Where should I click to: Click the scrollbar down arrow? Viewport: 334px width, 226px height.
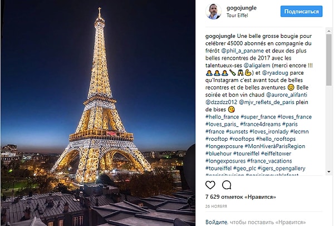pos(329,171)
